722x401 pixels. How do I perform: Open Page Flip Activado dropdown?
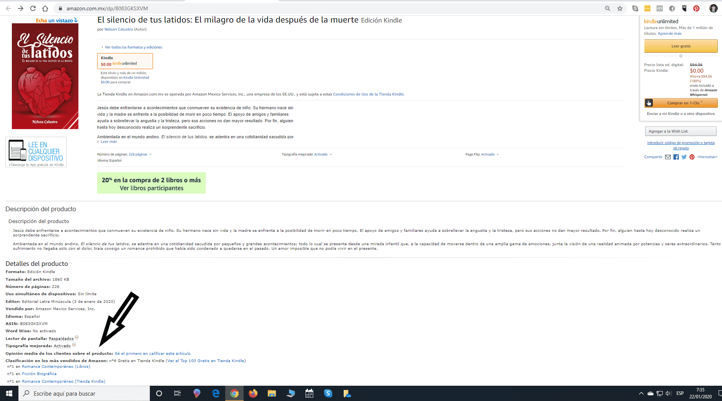pos(490,155)
